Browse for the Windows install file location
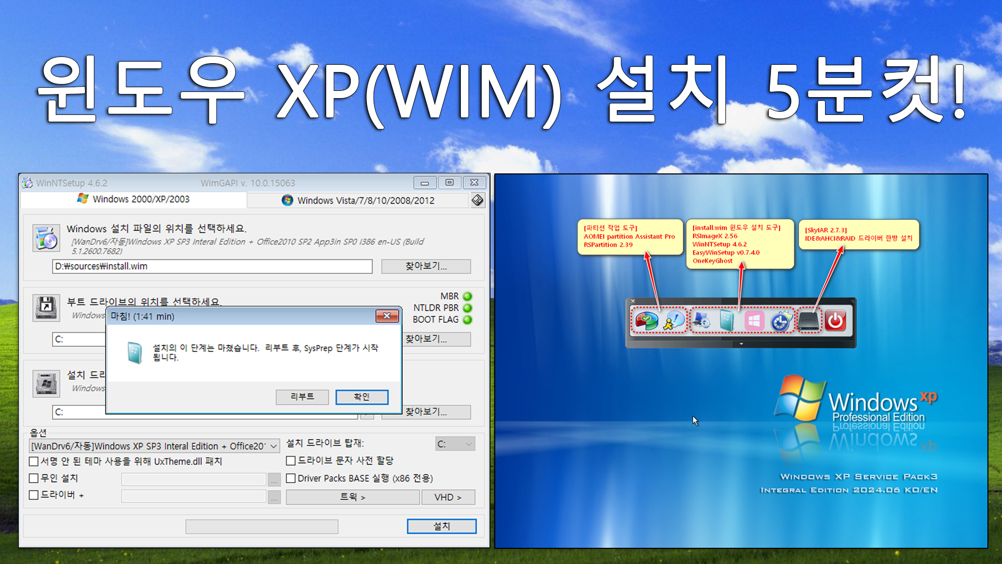The image size is (1002, 564). [x=426, y=266]
